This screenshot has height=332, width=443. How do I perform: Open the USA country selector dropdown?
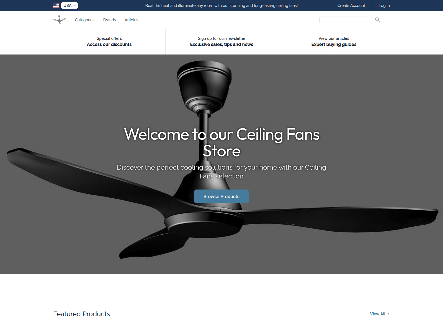[69, 5]
